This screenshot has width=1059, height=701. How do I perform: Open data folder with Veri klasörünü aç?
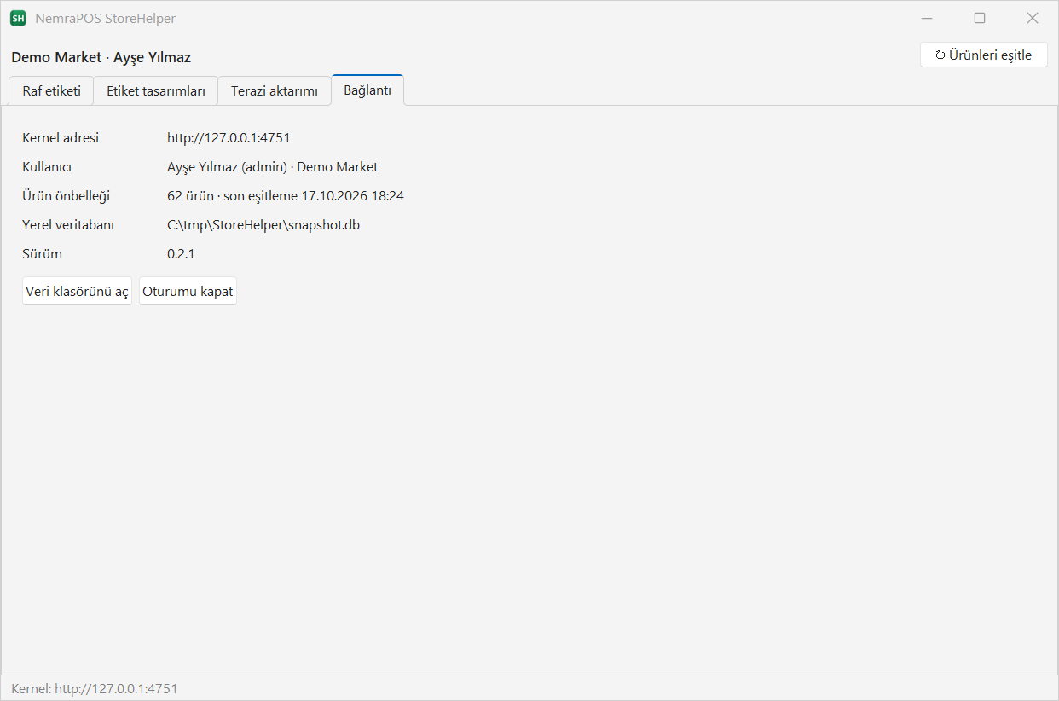coord(78,291)
